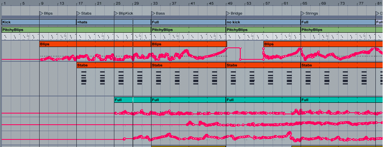Select blue Full clip starting at bar 33
Viewport: 383px width, 147px height.
189,22
